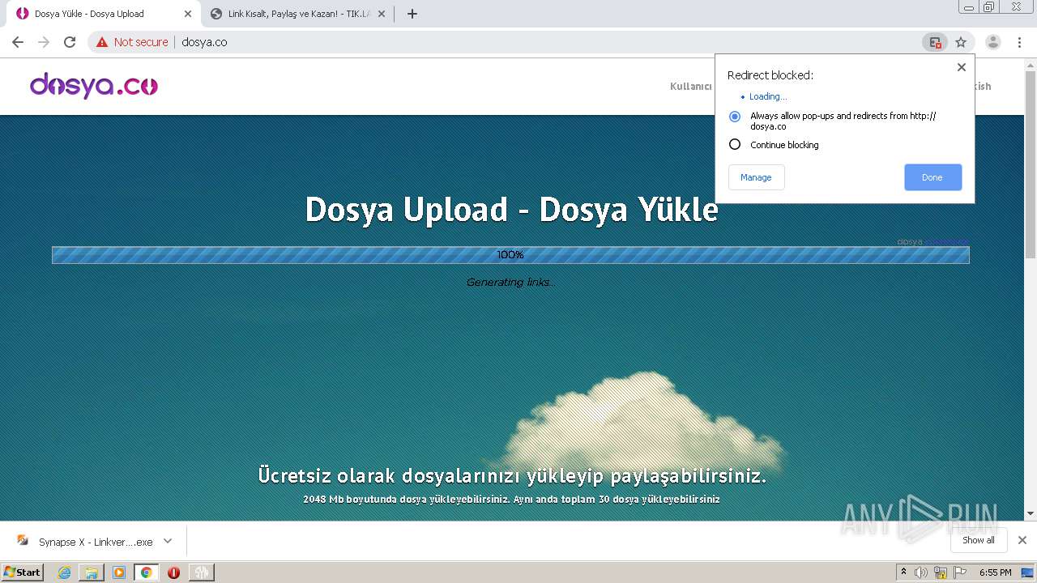
Task: Click the Done button
Action: tap(932, 177)
